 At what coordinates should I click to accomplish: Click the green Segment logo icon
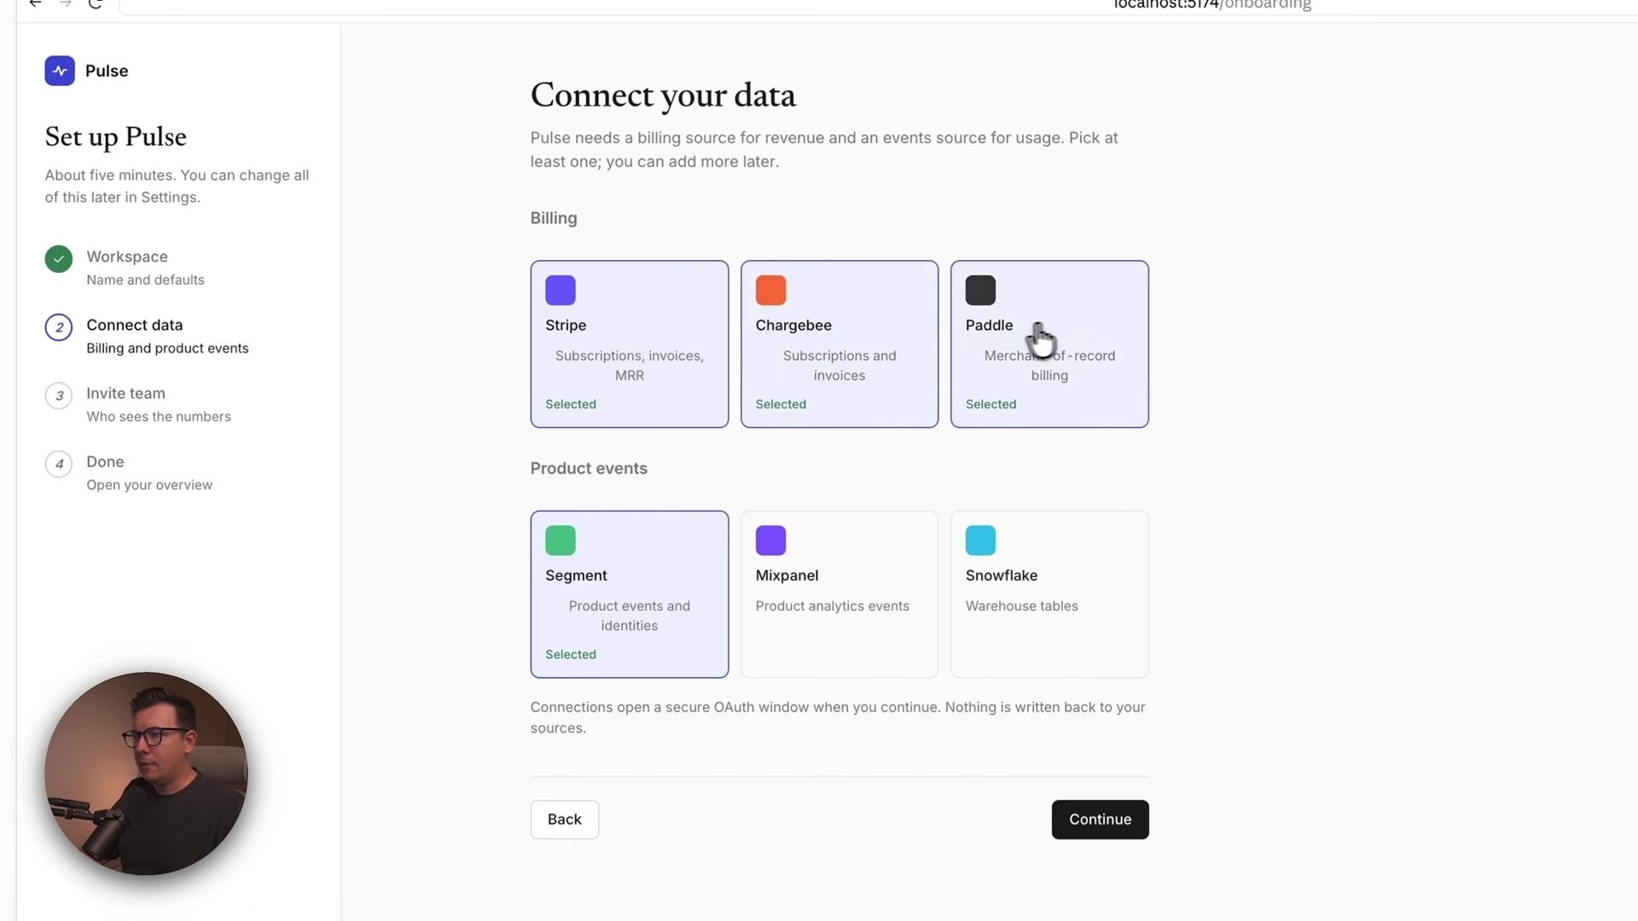tap(561, 541)
